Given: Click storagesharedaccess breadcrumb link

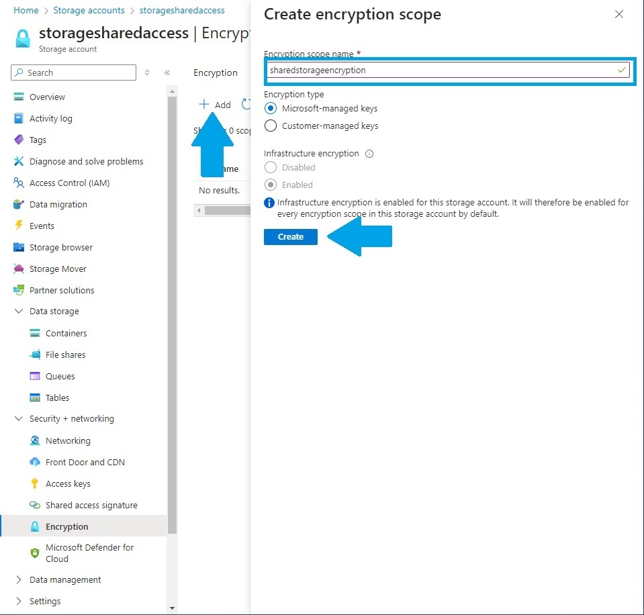Looking at the screenshot, I should (x=182, y=10).
